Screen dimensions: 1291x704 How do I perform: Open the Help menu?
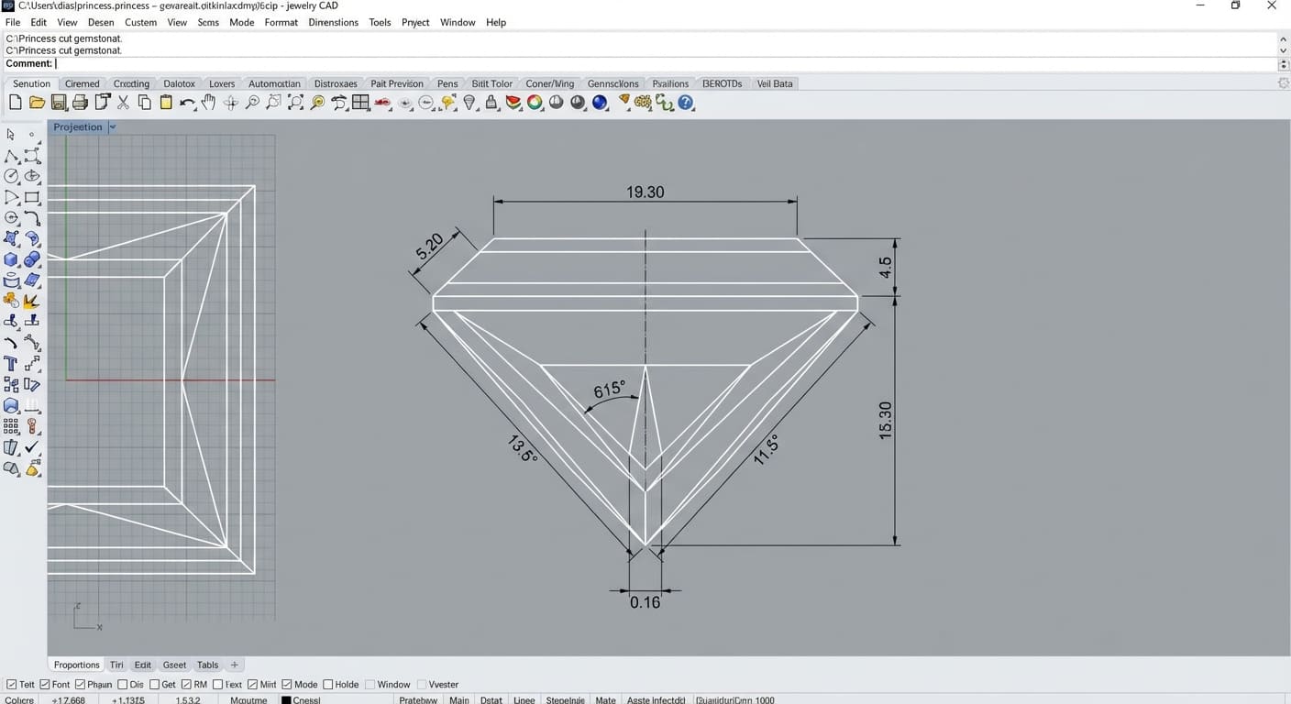click(496, 22)
